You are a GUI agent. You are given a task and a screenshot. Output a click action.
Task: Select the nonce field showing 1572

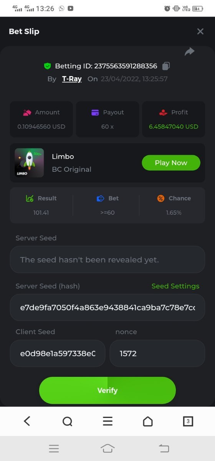pos(157,353)
